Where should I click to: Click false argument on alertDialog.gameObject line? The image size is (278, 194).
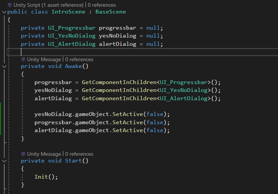(x=155, y=130)
